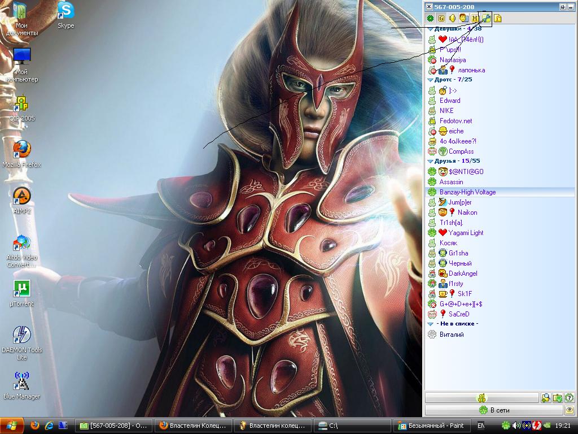Click the QIP main menu button
The image size is (578, 434).
[x=482, y=398]
